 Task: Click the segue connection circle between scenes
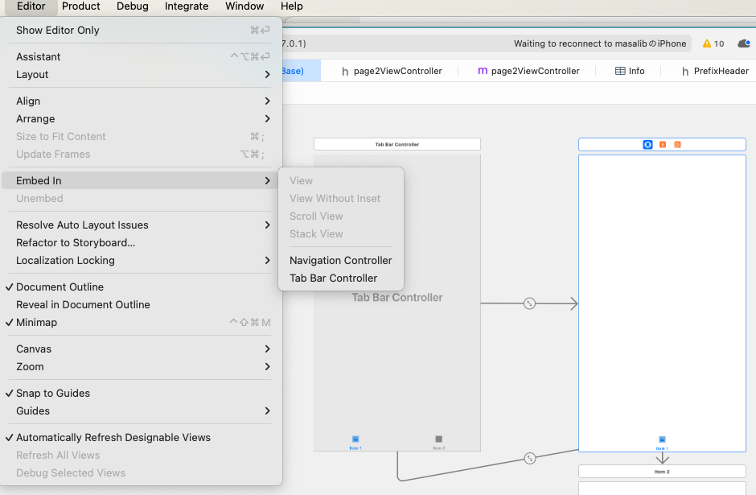click(529, 303)
